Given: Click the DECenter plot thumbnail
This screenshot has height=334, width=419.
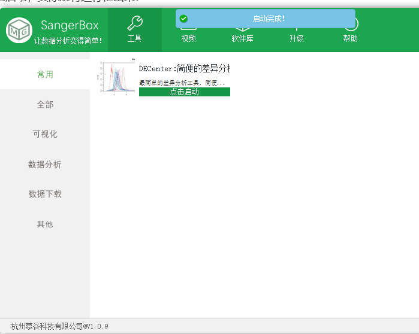Looking at the screenshot, I should (x=116, y=76).
